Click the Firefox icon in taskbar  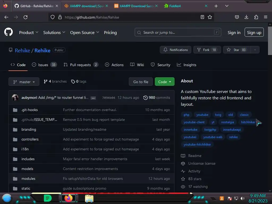[68, 198]
